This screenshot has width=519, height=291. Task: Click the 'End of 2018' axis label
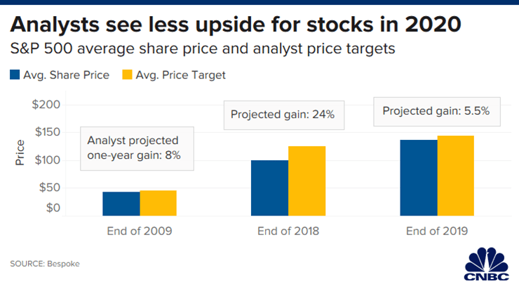click(288, 231)
